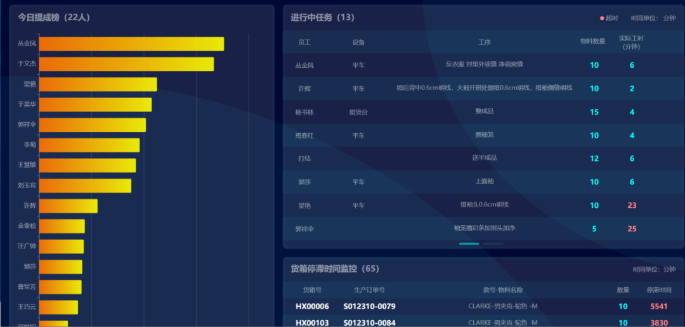This screenshot has width=685, height=327.
Task: Click the overtime value 25 for 郭祥伞
Action: [x=632, y=228]
